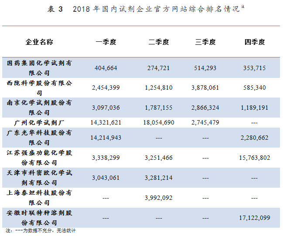Select the company name '国药集团化学试剂有限公司'
Screen dimensions: 283x236
pos(40,68)
